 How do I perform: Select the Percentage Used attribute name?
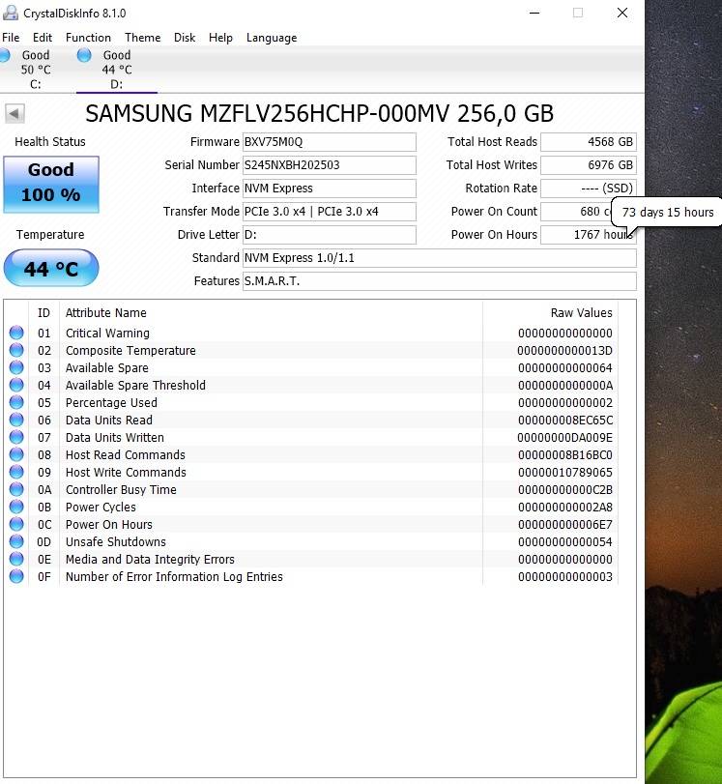coord(111,402)
